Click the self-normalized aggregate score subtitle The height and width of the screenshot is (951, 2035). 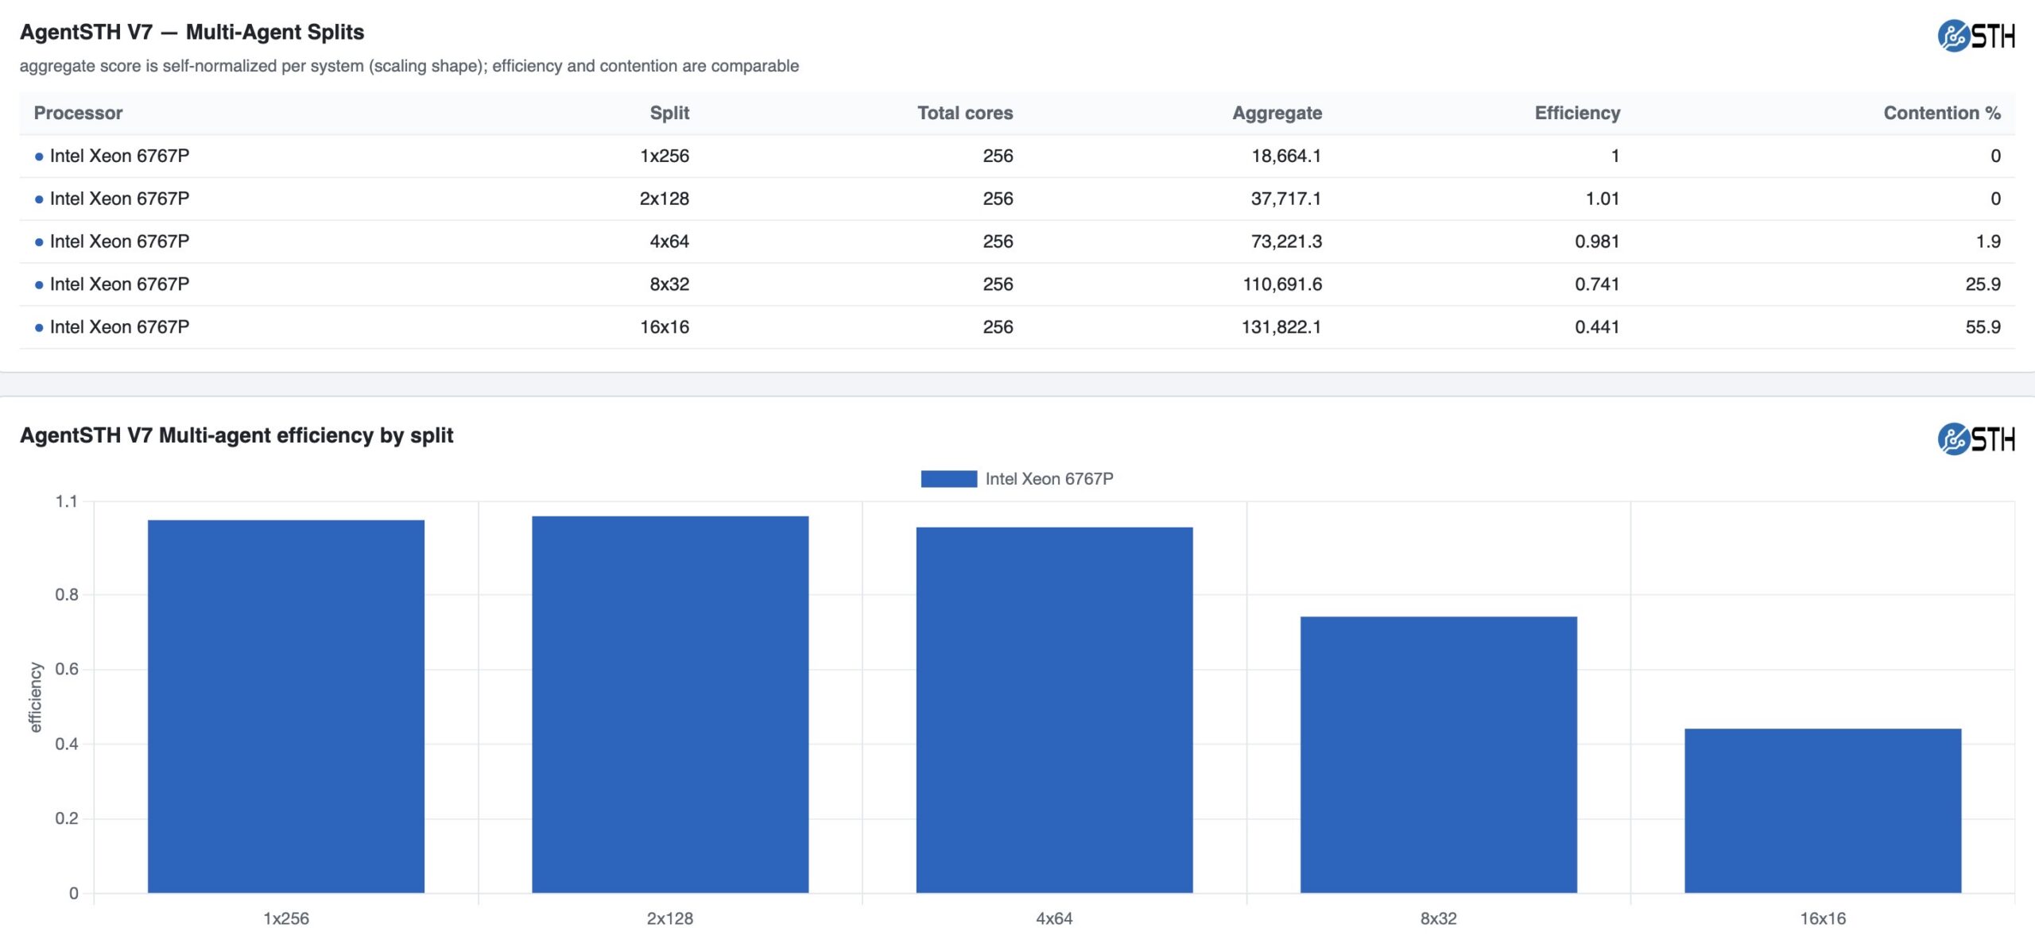pyautogui.click(x=409, y=66)
